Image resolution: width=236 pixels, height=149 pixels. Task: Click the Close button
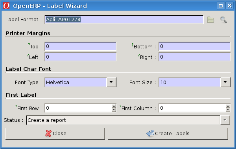pyautogui.click(x=55, y=134)
